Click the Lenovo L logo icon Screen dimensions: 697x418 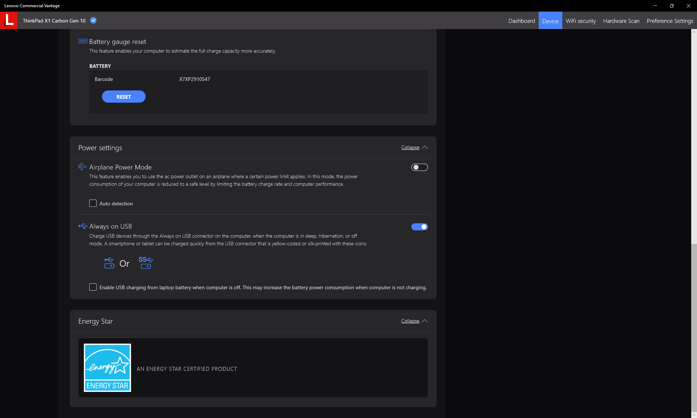click(9, 20)
